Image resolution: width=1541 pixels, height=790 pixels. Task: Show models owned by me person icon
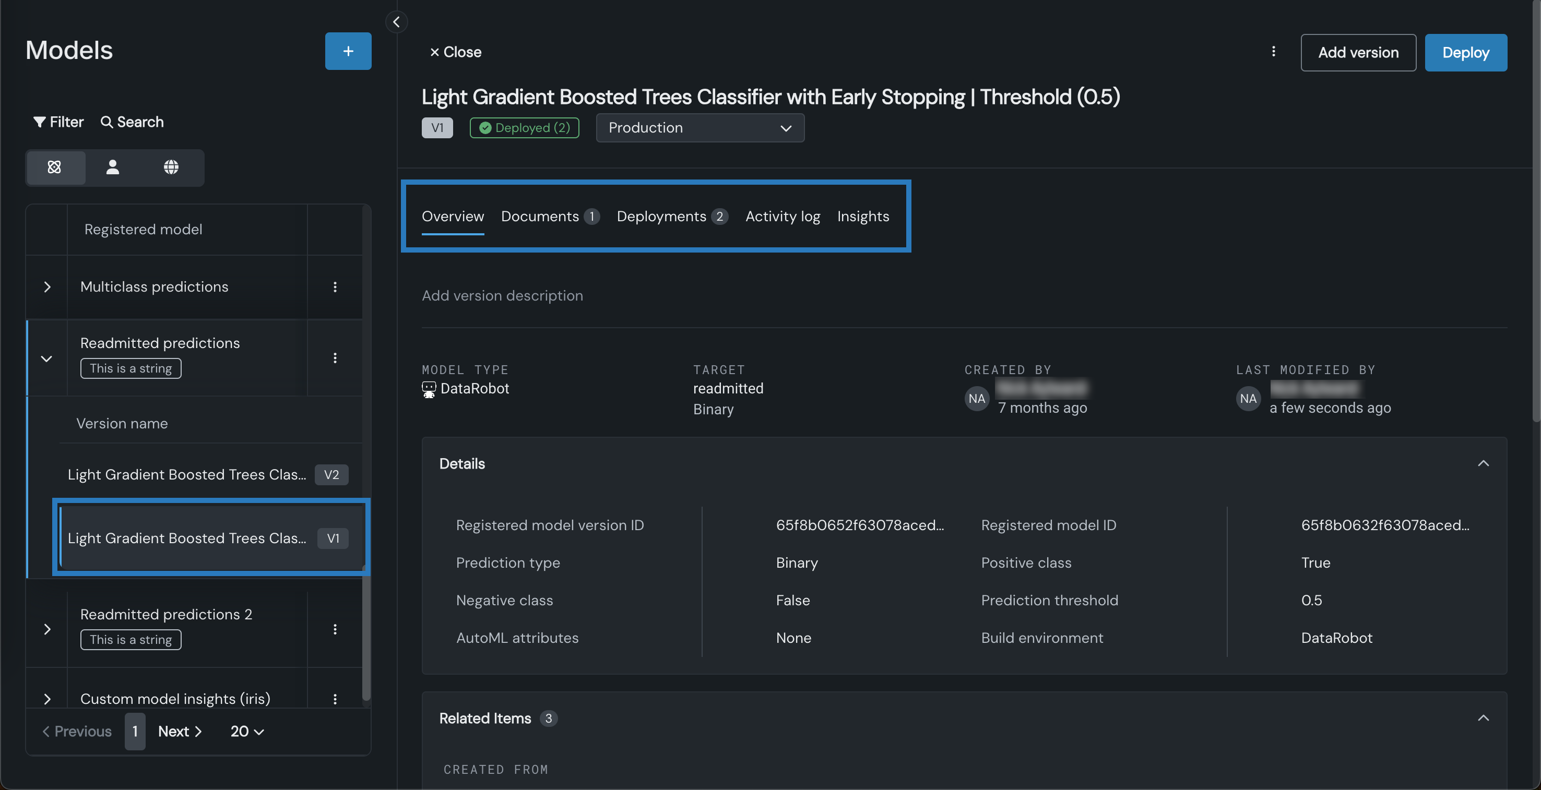pyautogui.click(x=112, y=167)
